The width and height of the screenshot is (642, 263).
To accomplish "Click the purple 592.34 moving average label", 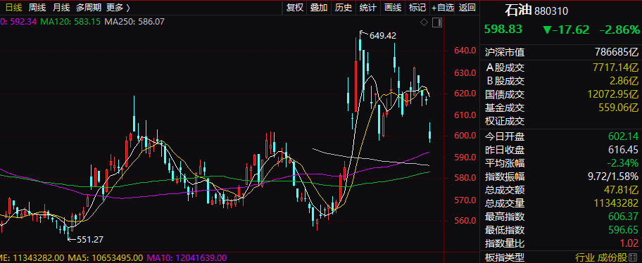I will click(18, 22).
